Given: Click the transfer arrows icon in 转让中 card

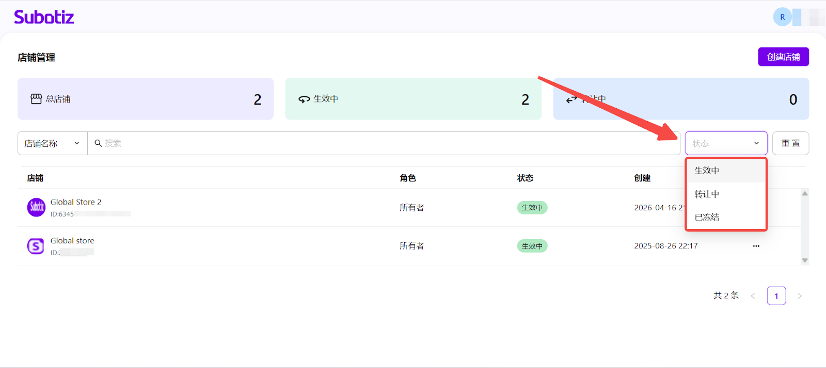Looking at the screenshot, I should (x=571, y=99).
